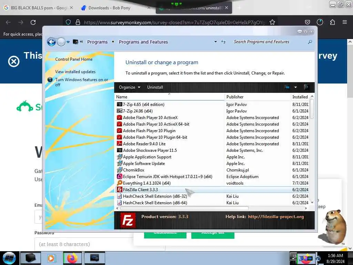Select FileZilla Client 3.3.3 row
Image resolution: width=353 pixels, height=265 pixels.
pos(212,190)
